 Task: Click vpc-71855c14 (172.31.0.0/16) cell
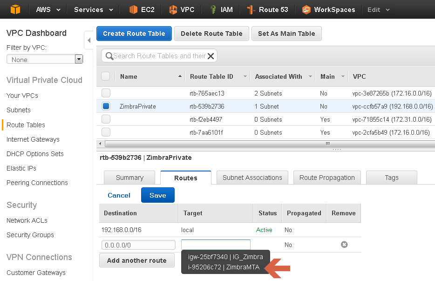coord(392,119)
